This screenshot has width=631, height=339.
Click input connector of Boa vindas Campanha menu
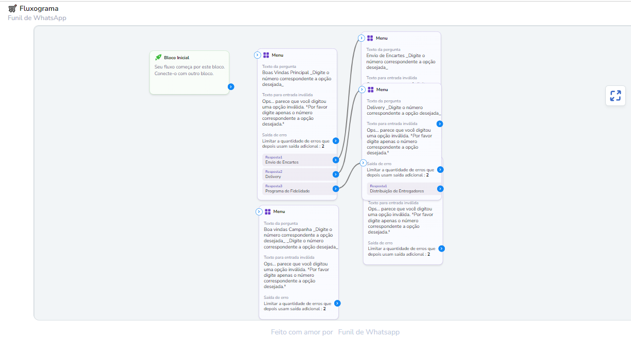tap(259, 211)
